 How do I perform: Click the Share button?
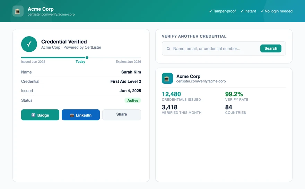click(x=122, y=115)
